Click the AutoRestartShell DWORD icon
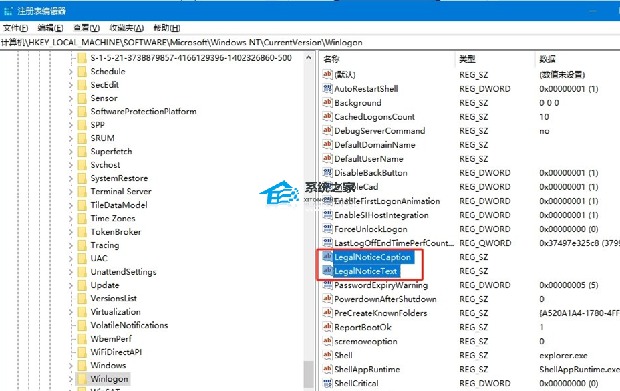 coord(327,88)
